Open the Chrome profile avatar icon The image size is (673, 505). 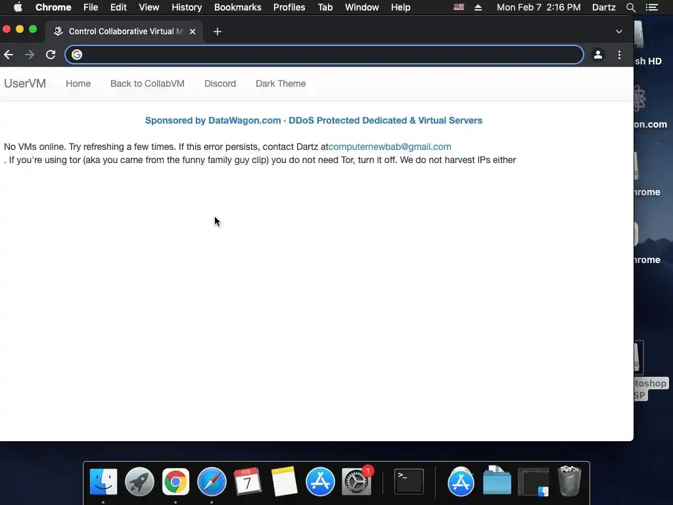coord(598,55)
